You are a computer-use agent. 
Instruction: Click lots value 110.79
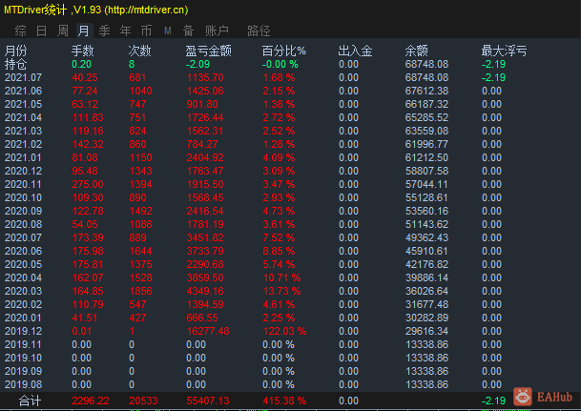click(88, 304)
